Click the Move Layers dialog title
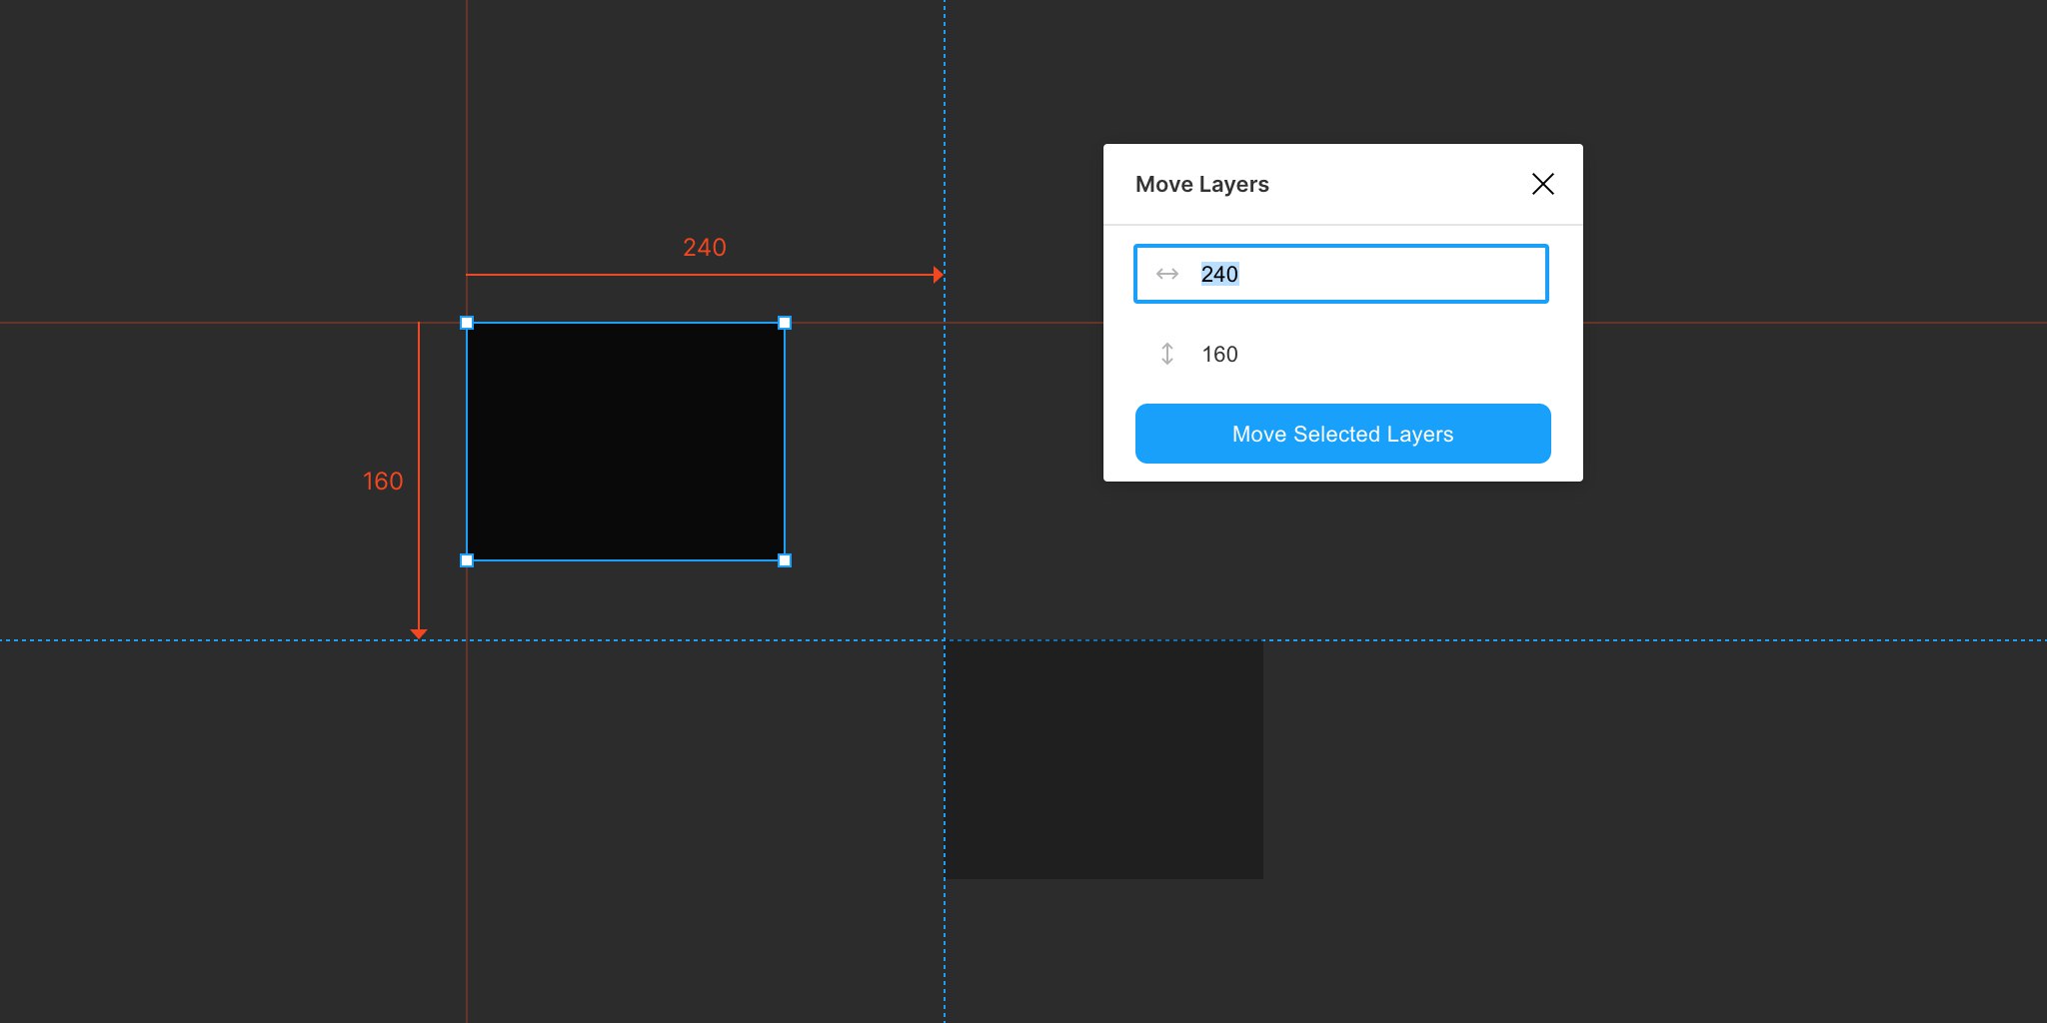The image size is (2047, 1023). 1201,184
